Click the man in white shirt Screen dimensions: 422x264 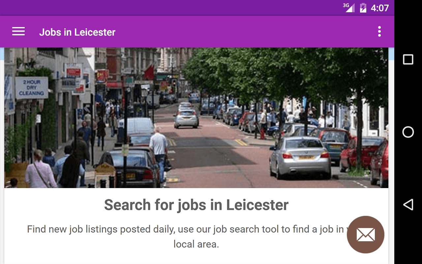pyautogui.click(x=159, y=153)
